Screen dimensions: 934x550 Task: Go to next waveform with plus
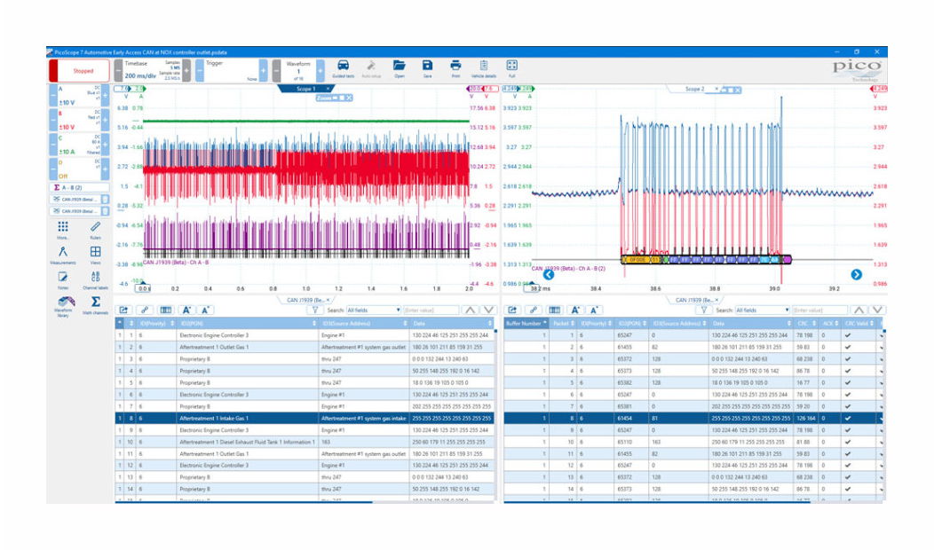click(x=321, y=71)
